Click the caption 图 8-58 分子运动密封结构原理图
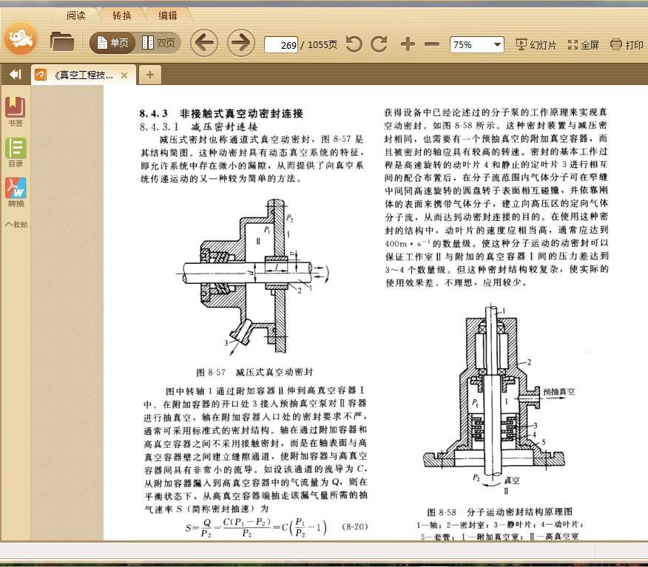 [x=499, y=512]
